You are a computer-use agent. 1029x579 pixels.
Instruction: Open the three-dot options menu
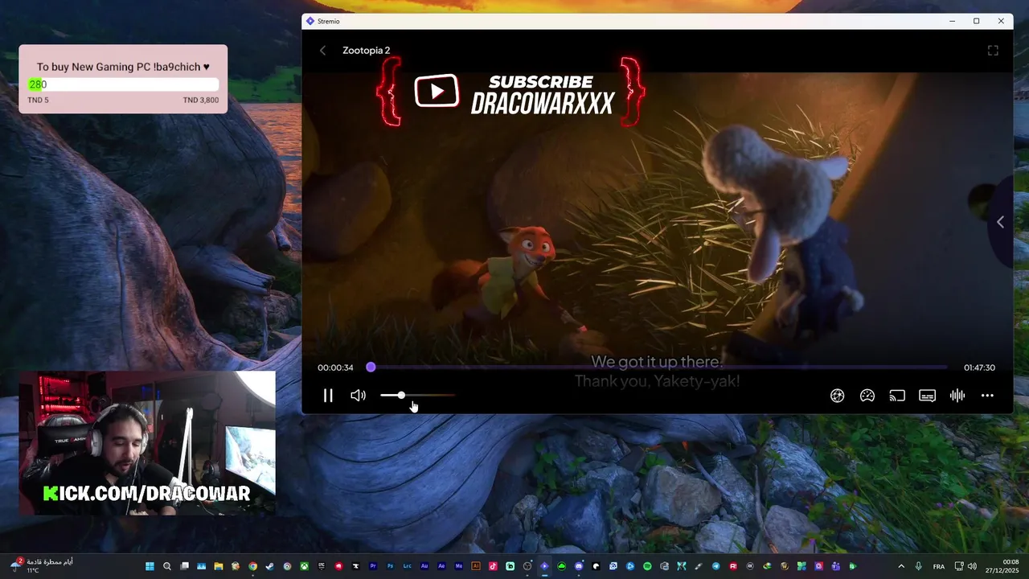point(987,396)
